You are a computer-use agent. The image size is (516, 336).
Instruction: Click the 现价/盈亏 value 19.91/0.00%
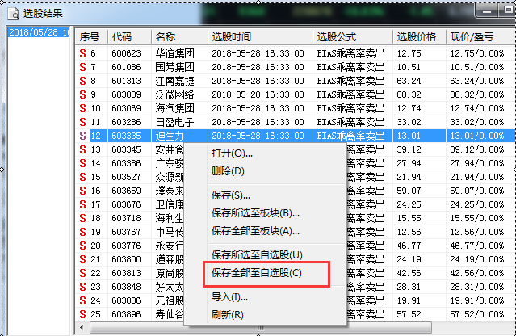[477, 300]
